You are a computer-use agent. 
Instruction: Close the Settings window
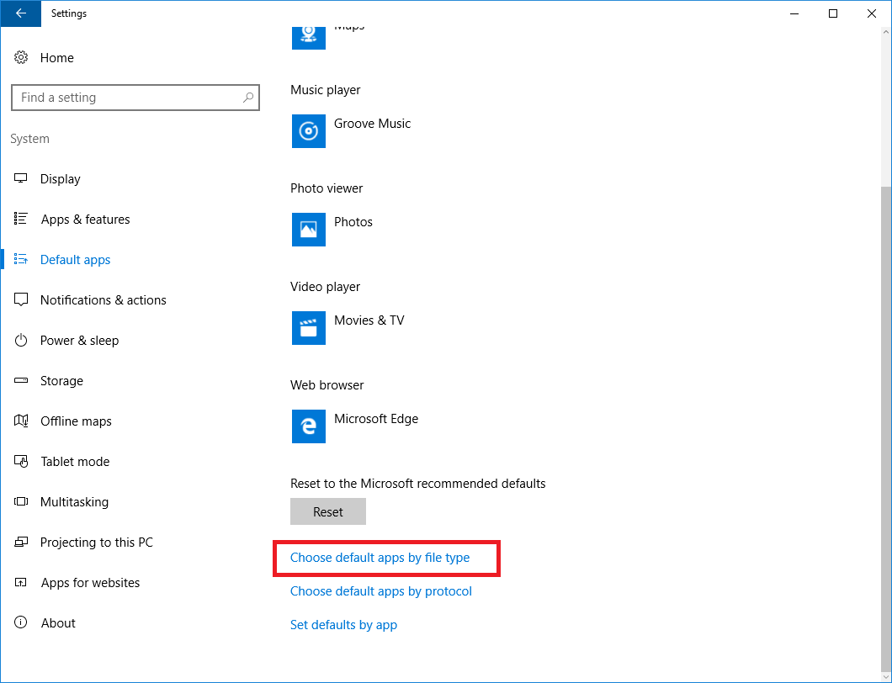[x=872, y=13]
